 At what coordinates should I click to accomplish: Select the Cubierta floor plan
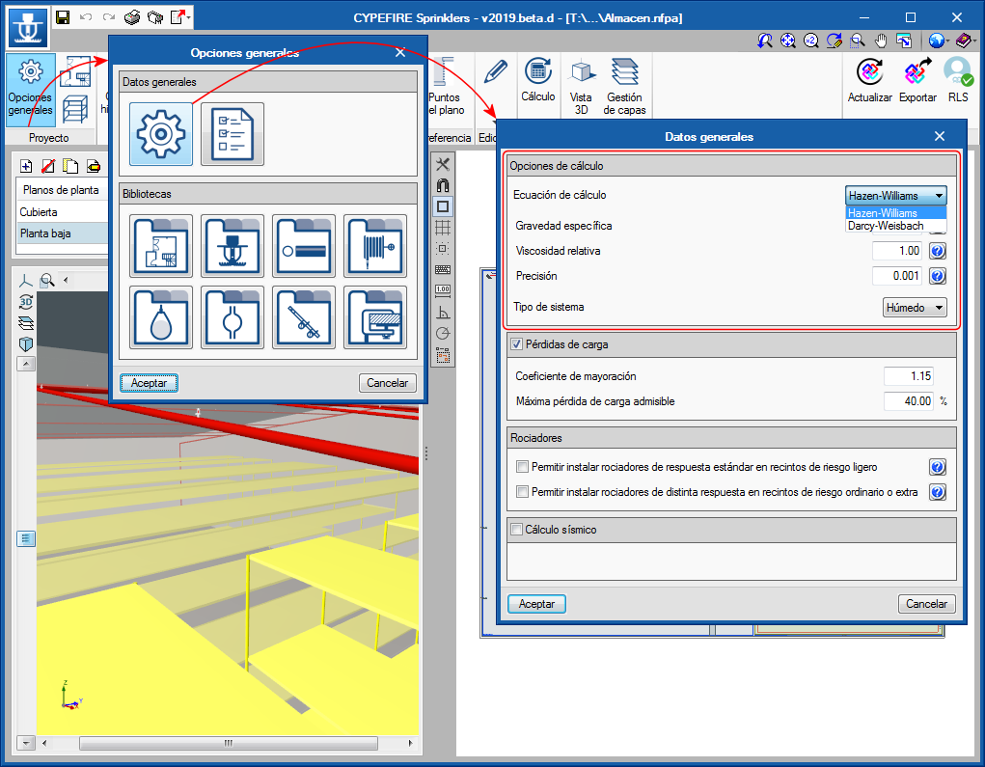point(62,212)
